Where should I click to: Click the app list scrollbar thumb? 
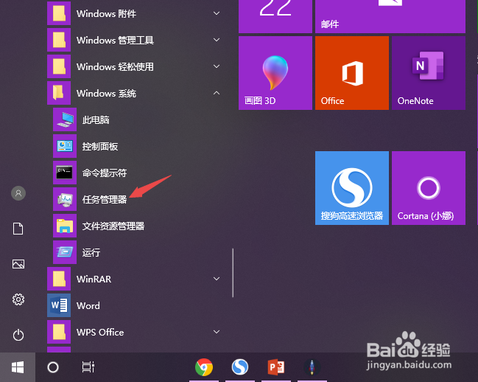[x=233, y=273]
